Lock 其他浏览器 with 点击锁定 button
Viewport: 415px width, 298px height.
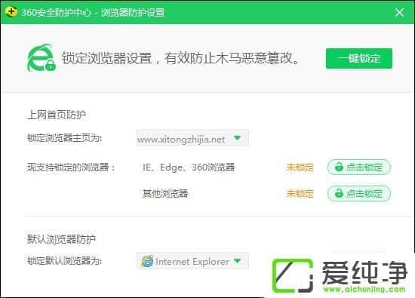pos(359,193)
